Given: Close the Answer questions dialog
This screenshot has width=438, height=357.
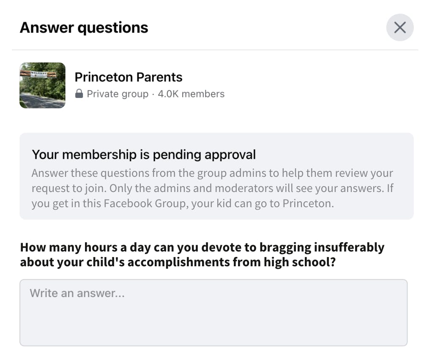Looking at the screenshot, I should pyautogui.click(x=400, y=28).
